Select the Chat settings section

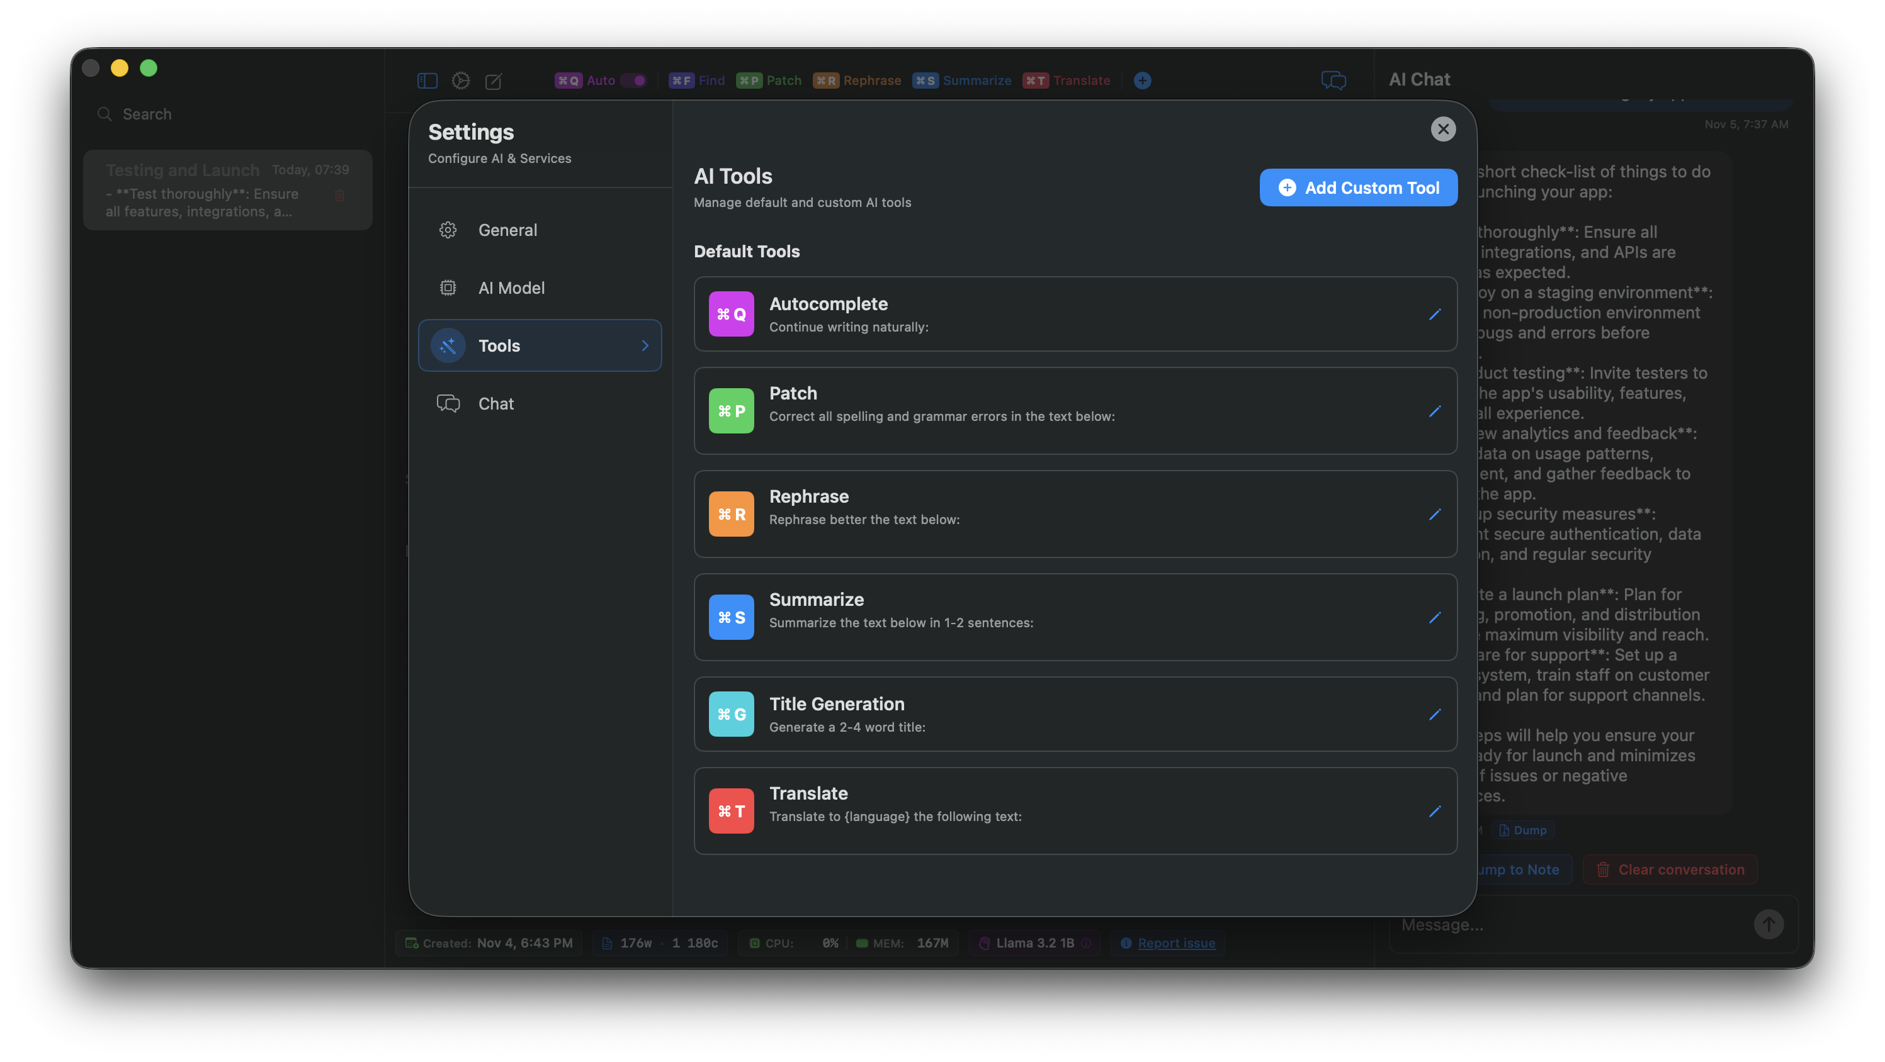[495, 403]
